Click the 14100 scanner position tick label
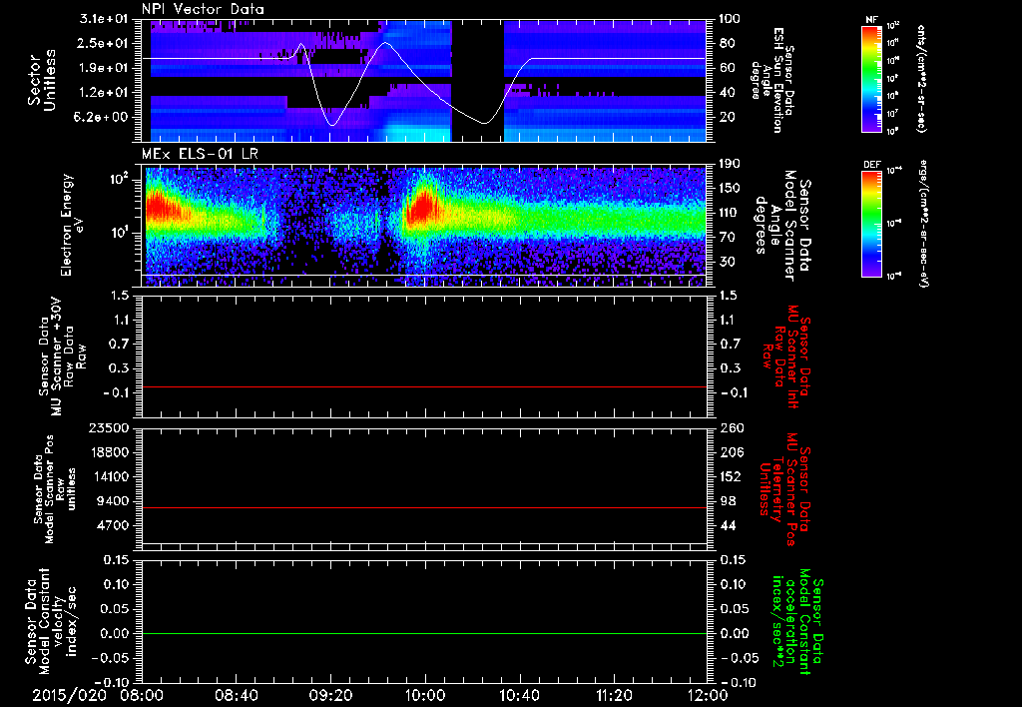 (x=110, y=476)
